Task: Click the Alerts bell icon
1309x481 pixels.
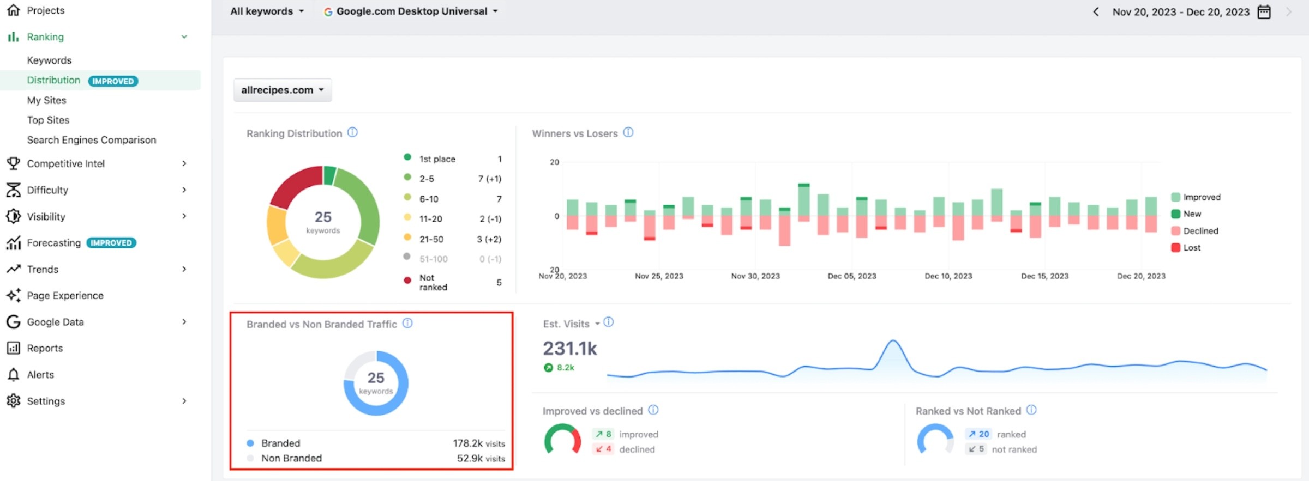Action: click(13, 374)
